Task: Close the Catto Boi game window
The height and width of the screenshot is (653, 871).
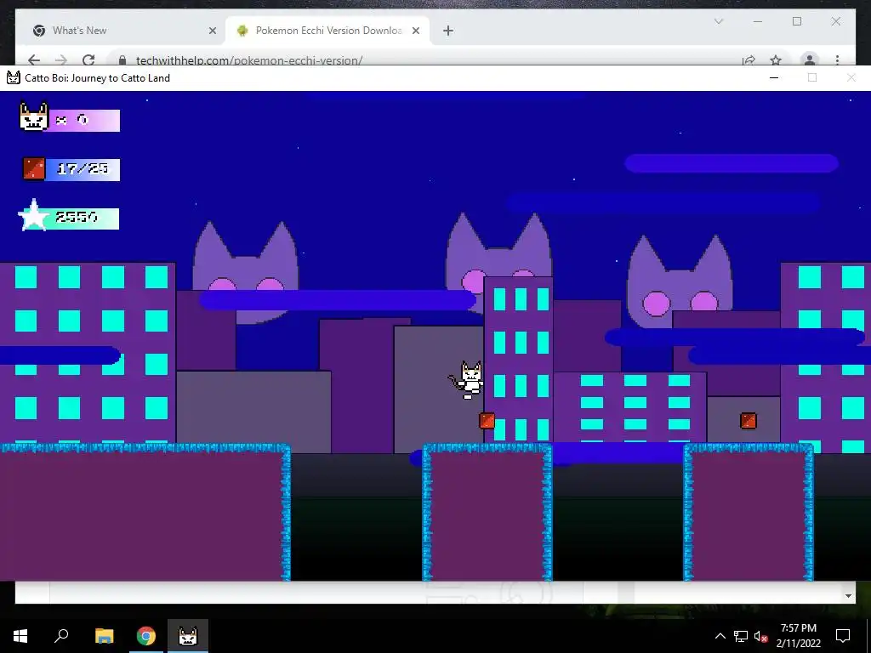Action: (x=851, y=77)
